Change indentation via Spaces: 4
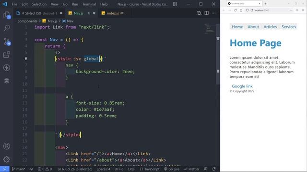The width and height of the screenshot is (307, 172). pos(104,169)
